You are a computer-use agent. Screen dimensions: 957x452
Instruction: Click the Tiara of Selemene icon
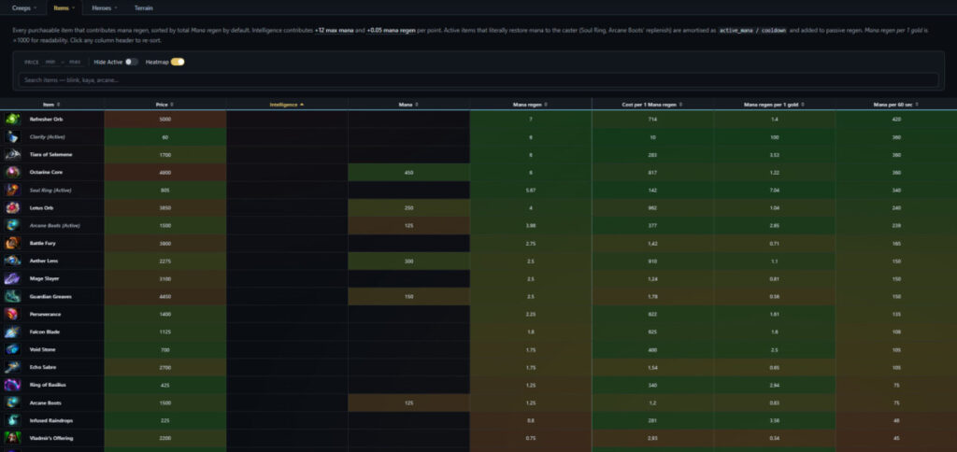[12, 154]
